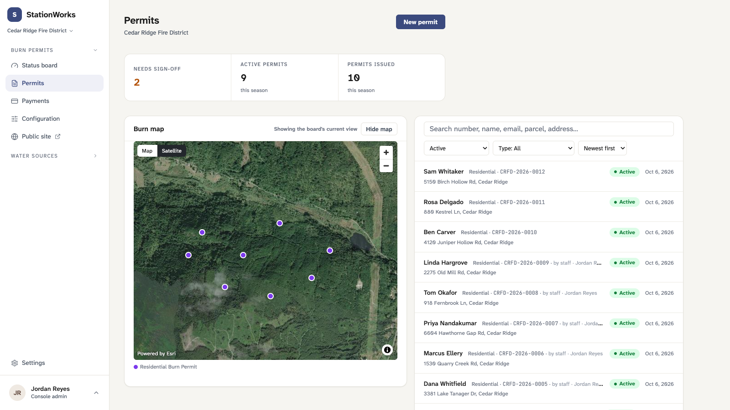Click the Status board gauge icon
The width and height of the screenshot is (730, 410).
[15, 66]
